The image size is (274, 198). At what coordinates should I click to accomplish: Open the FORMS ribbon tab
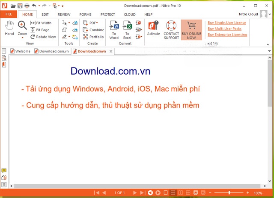point(85,15)
